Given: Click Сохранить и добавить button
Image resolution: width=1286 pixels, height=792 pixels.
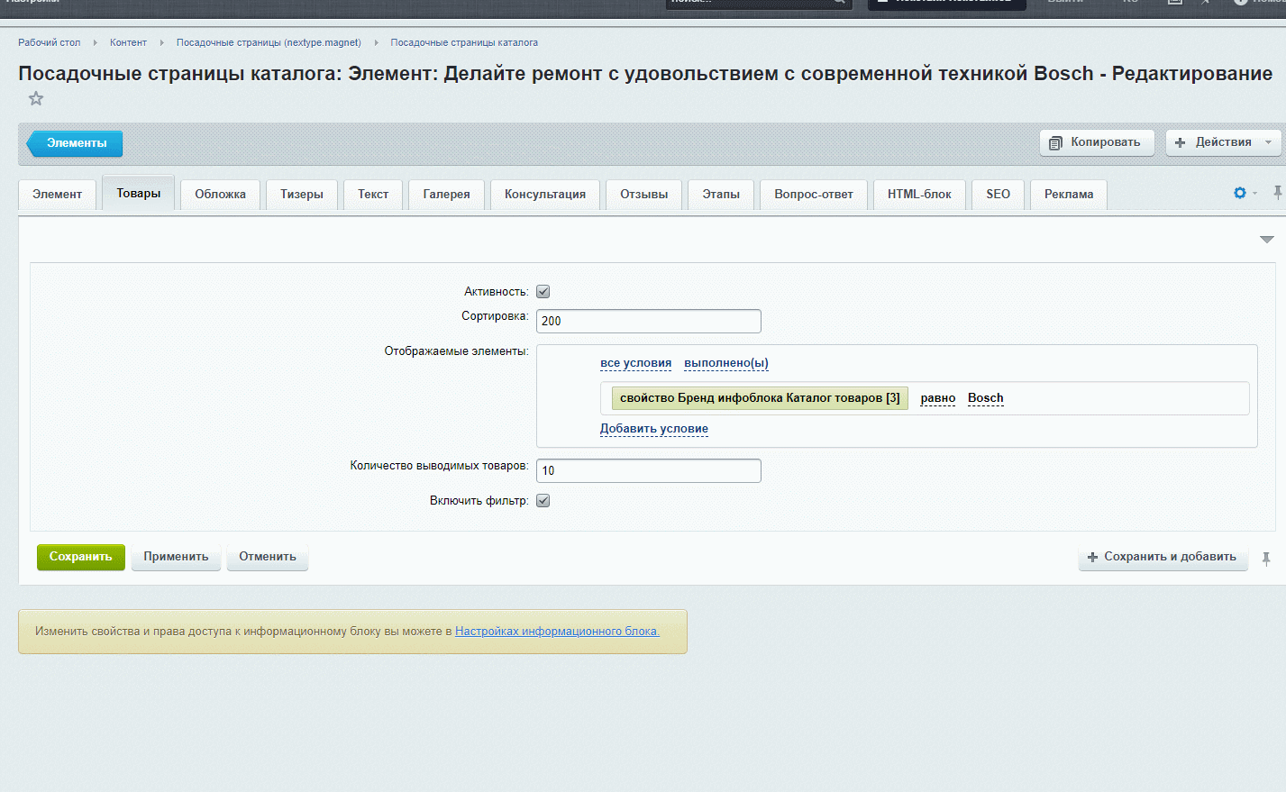Looking at the screenshot, I should pyautogui.click(x=1163, y=557).
